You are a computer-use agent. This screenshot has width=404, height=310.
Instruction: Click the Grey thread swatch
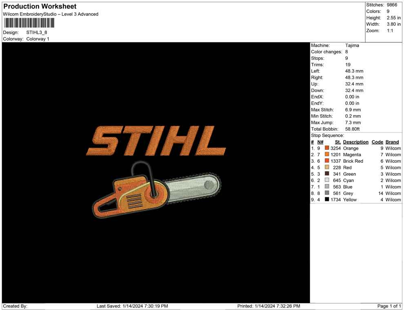click(327, 193)
